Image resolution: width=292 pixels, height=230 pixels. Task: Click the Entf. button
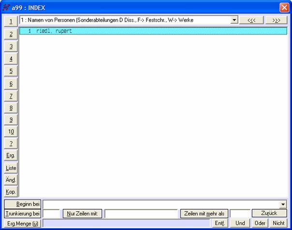(x=220, y=223)
